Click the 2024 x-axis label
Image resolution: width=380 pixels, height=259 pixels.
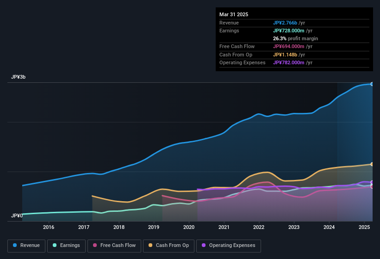(x=329, y=227)
